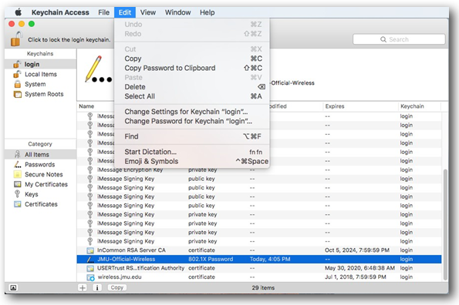This screenshot has width=459, height=305.
Task: Click the My Certificates icon
Action: [18, 184]
